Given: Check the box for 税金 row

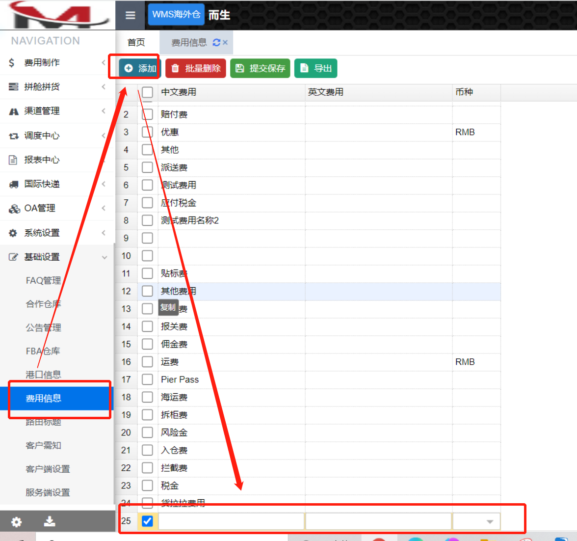Looking at the screenshot, I should [x=147, y=486].
